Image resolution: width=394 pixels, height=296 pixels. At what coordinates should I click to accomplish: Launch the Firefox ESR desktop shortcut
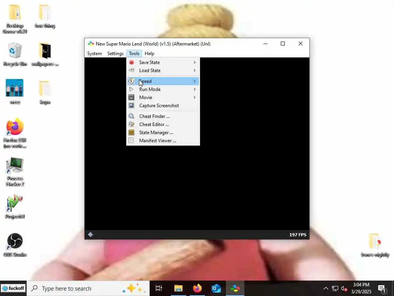(15, 133)
